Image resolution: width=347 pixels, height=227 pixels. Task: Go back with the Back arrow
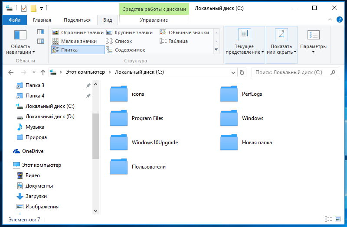(x=11, y=72)
